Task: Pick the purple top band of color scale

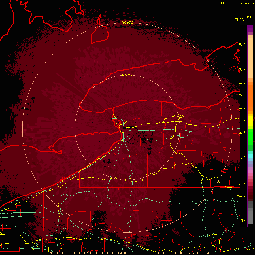Action: click(250, 28)
